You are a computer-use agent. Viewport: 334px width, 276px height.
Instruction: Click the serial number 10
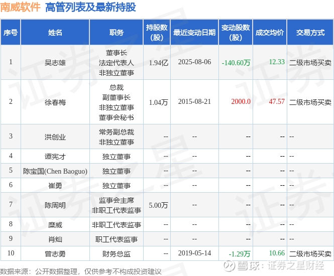[11, 253]
